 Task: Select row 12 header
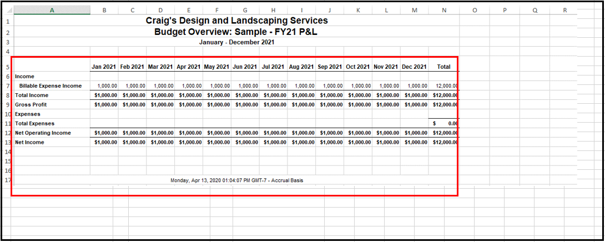tap(8, 133)
